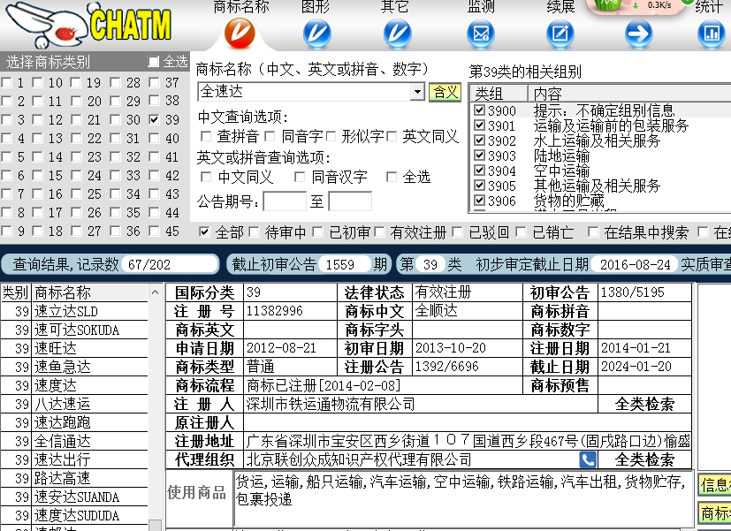Enable the 查拼音 option
Screen dimensions: 731x531
(206, 136)
